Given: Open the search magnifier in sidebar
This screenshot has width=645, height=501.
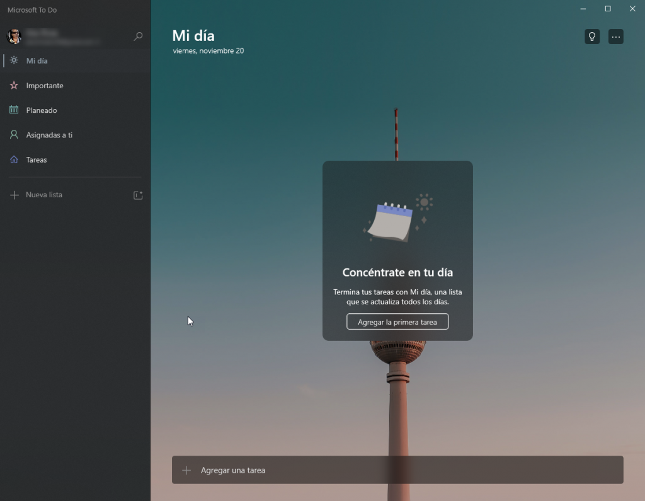Looking at the screenshot, I should point(138,36).
